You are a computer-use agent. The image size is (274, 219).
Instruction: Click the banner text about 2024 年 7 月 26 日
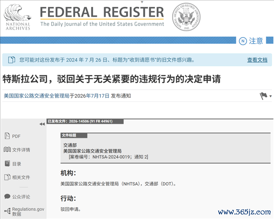point(107,60)
